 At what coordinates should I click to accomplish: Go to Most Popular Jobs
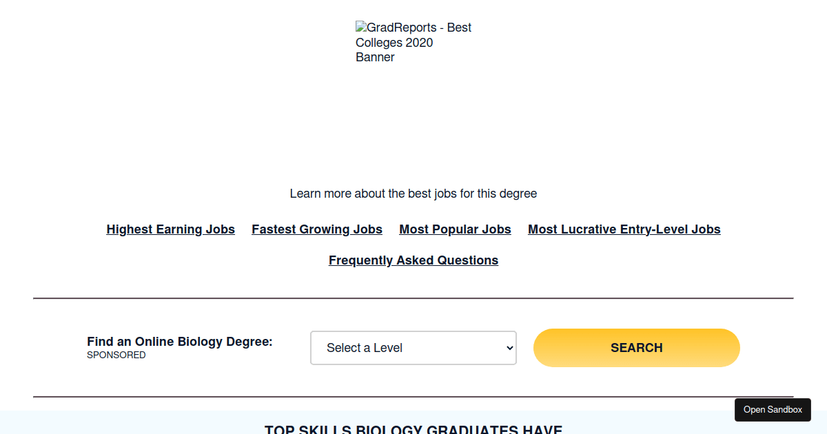(455, 229)
